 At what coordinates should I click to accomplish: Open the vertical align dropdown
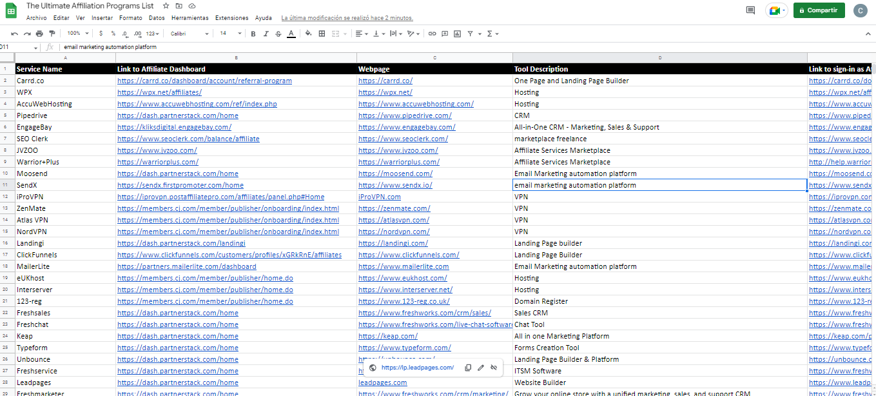click(x=379, y=34)
